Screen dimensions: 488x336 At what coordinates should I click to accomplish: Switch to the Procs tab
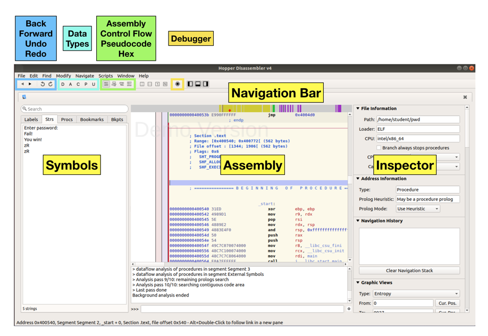[x=67, y=119]
